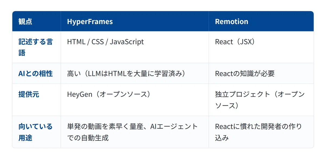Click the 高い（LLMはHTMLを大量に学習済み）cell

(135, 73)
